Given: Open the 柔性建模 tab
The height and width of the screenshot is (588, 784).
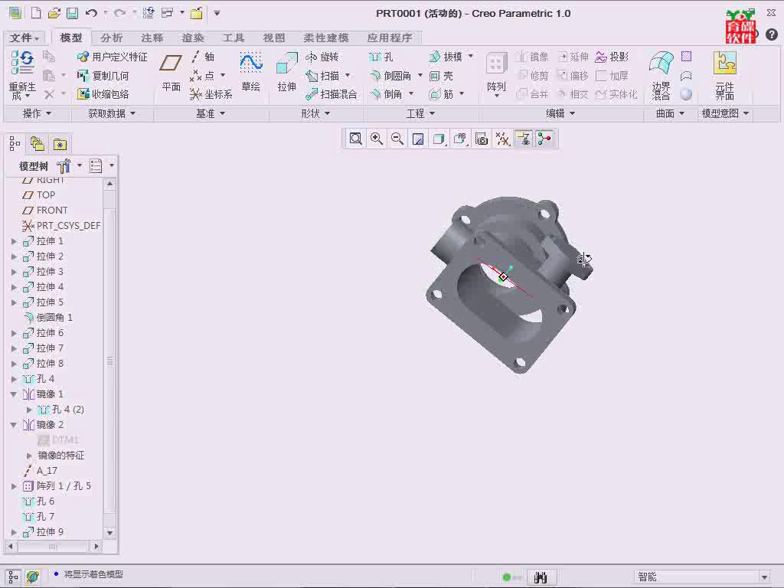Looking at the screenshot, I should tap(326, 38).
